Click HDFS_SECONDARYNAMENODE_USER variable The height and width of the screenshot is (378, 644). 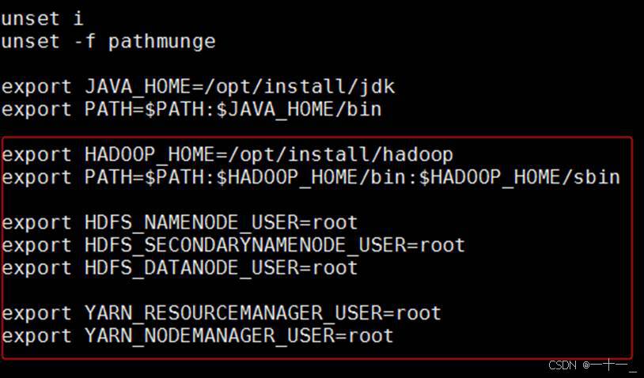(245, 245)
